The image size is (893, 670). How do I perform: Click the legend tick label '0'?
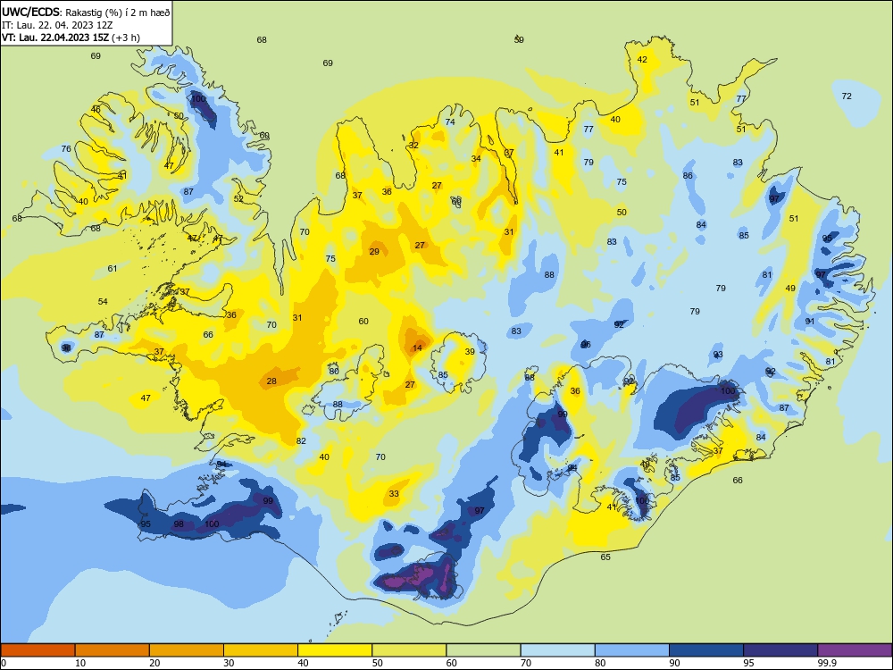[4, 663]
